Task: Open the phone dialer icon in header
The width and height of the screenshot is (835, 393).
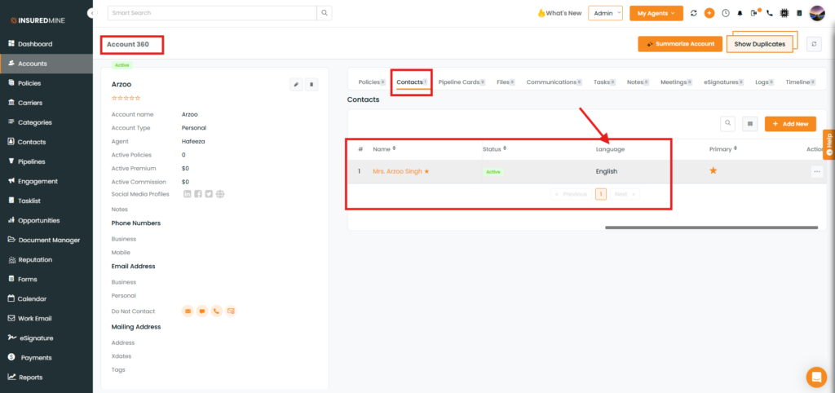Action: (x=770, y=13)
